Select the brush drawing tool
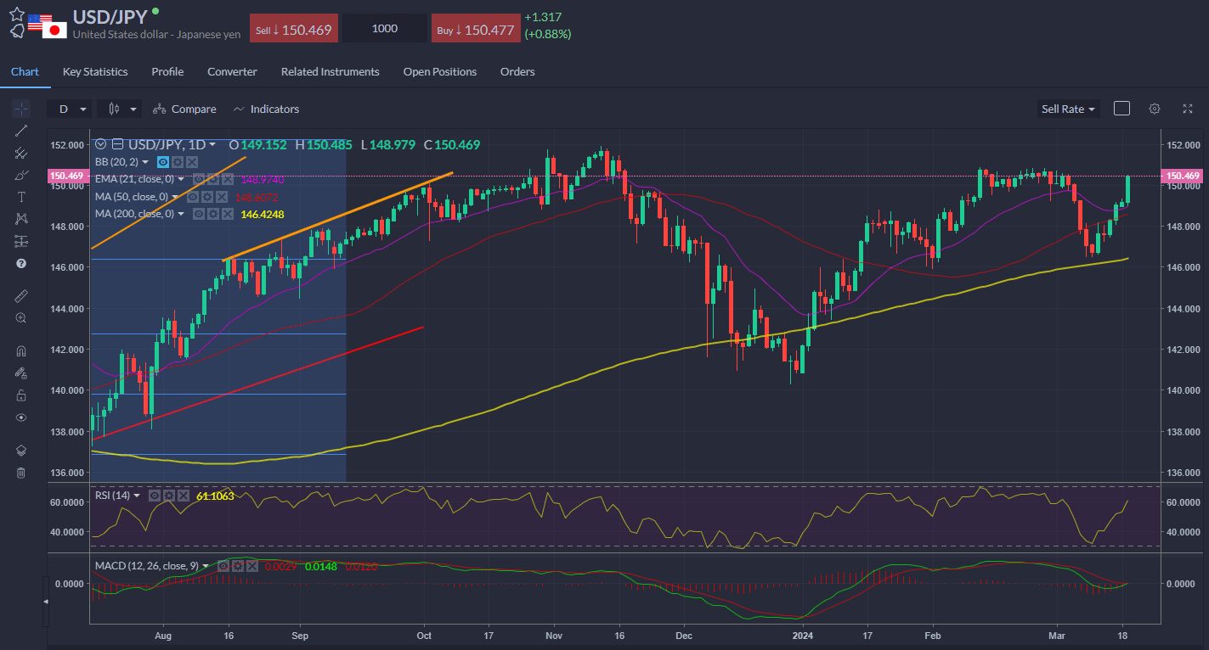 point(21,175)
